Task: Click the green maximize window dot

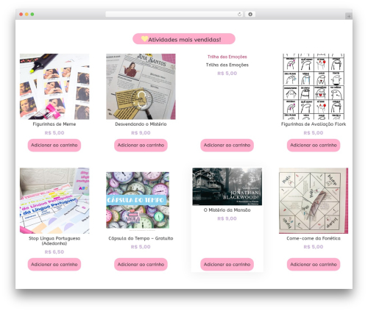Action: pyautogui.click(x=32, y=15)
